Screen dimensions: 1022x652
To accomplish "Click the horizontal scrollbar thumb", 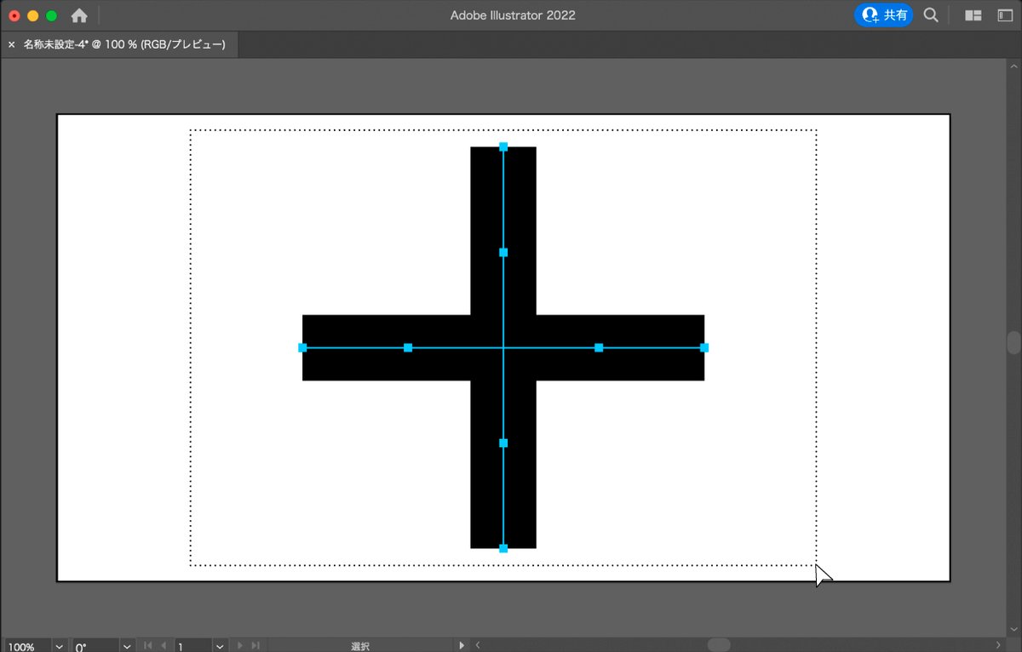I will (x=719, y=645).
